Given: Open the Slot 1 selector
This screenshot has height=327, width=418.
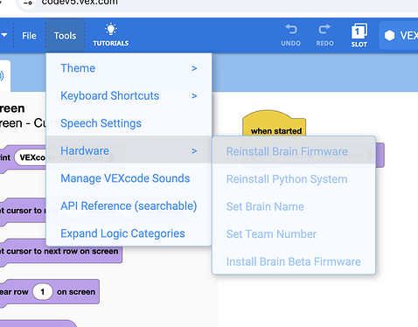Looking at the screenshot, I should pyautogui.click(x=359, y=35).
